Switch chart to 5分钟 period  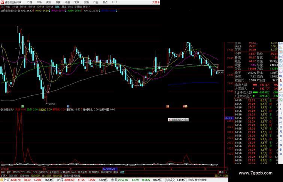click(x=23, y=7)
